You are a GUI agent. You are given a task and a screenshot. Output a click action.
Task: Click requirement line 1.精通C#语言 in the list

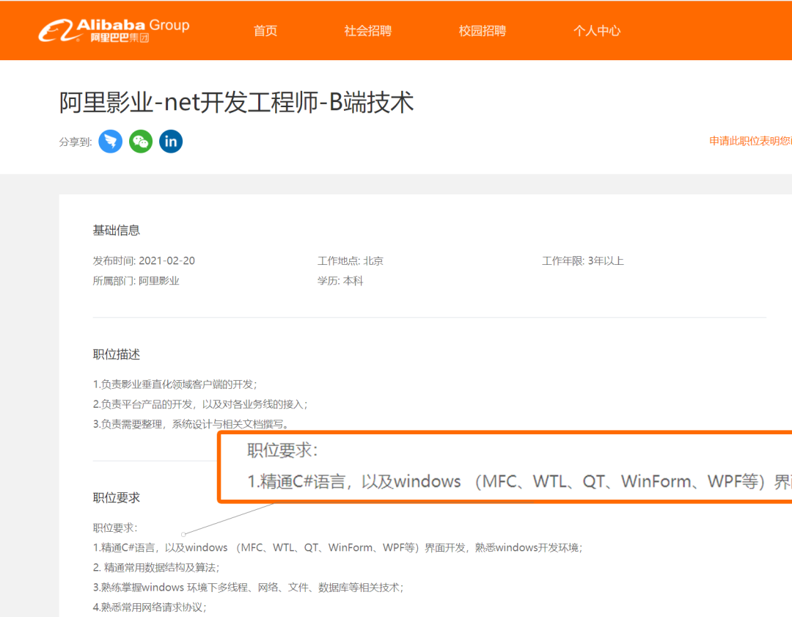pyautogui.click(x=337, y=548)
